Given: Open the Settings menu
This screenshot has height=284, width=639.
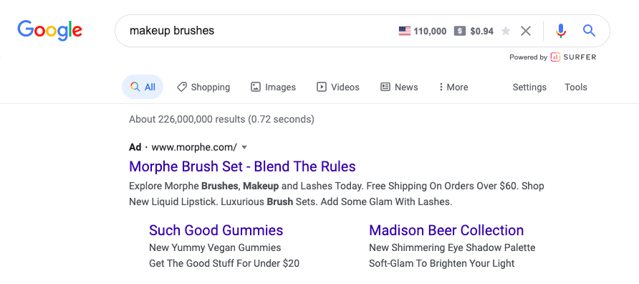Looking at the screenshot, I should (529, 87).
